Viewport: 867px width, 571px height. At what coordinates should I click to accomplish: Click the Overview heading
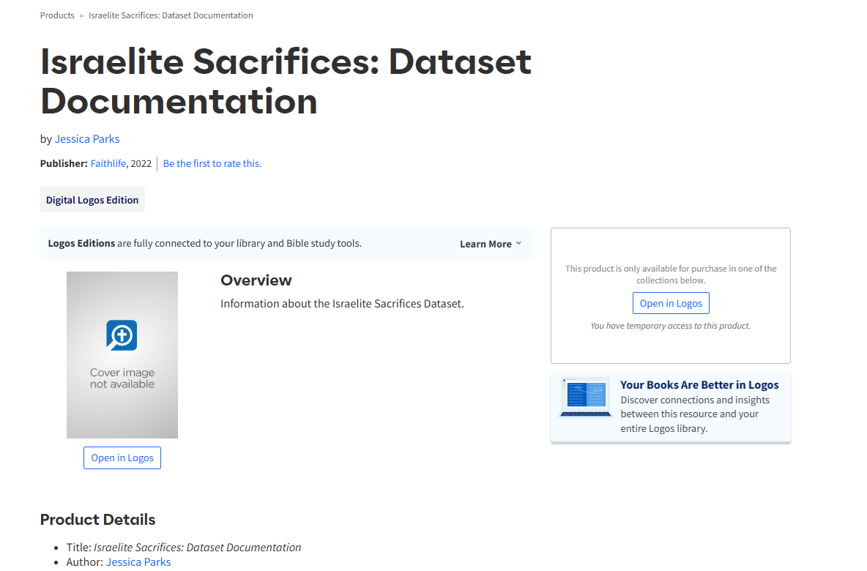tap(256, 280)
